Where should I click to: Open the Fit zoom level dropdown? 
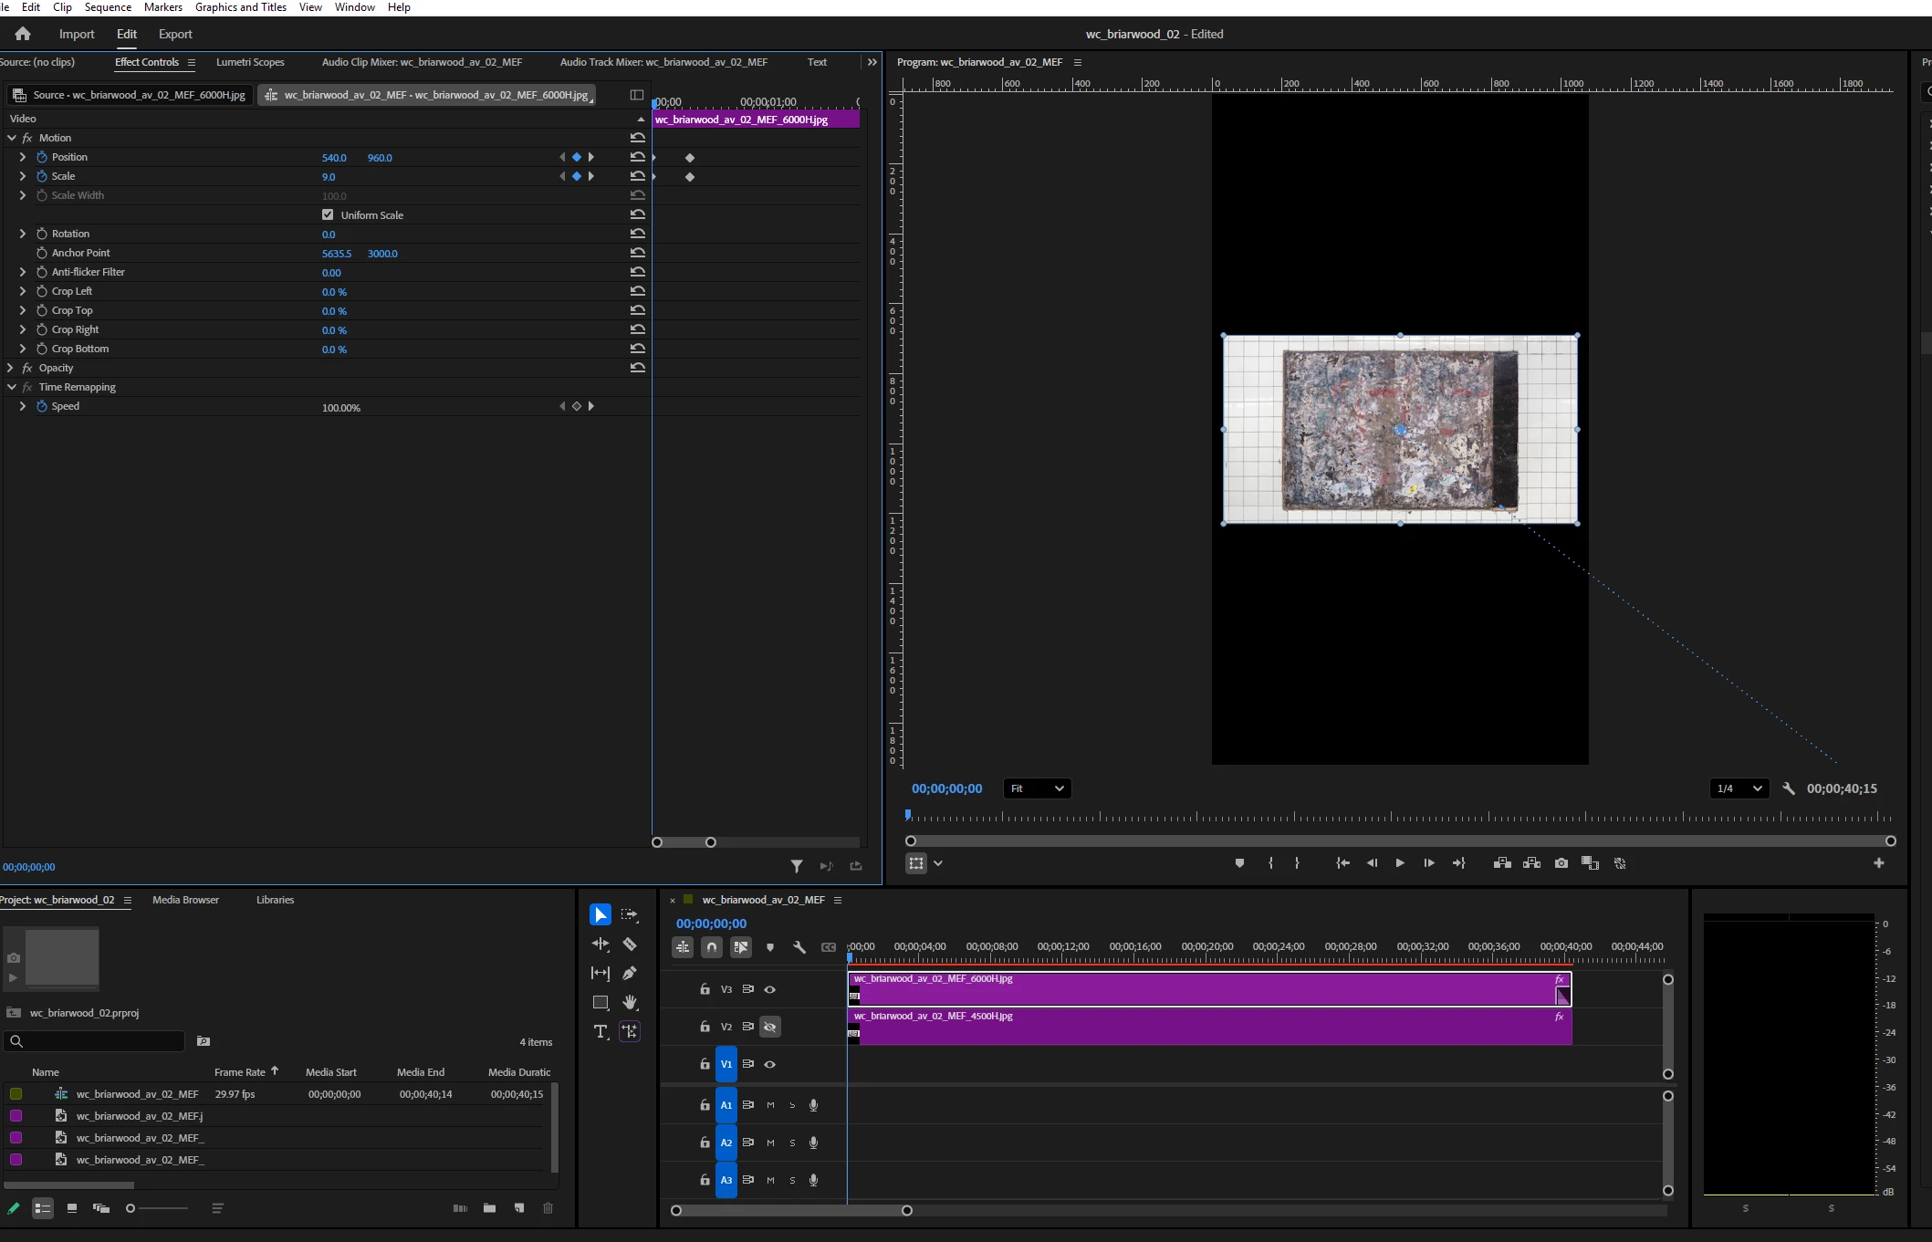tap(1037, 788)
